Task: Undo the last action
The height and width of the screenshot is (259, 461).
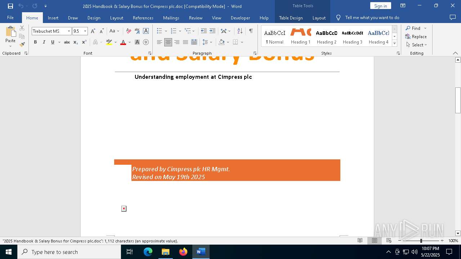Action: pyautogui.click(x=21, y=6)
